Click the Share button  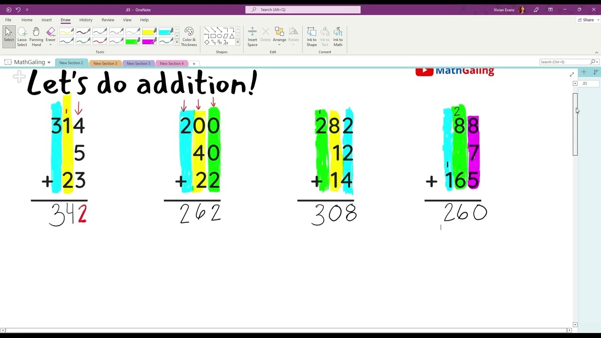coord(586,20)
